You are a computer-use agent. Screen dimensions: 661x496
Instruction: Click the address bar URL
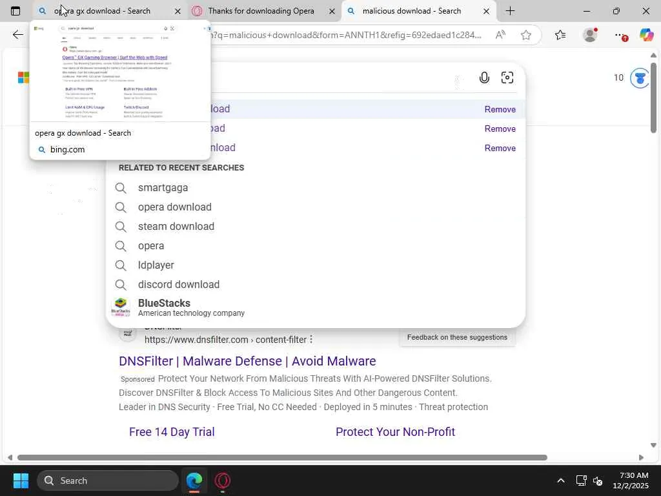(x=346, y=35)
